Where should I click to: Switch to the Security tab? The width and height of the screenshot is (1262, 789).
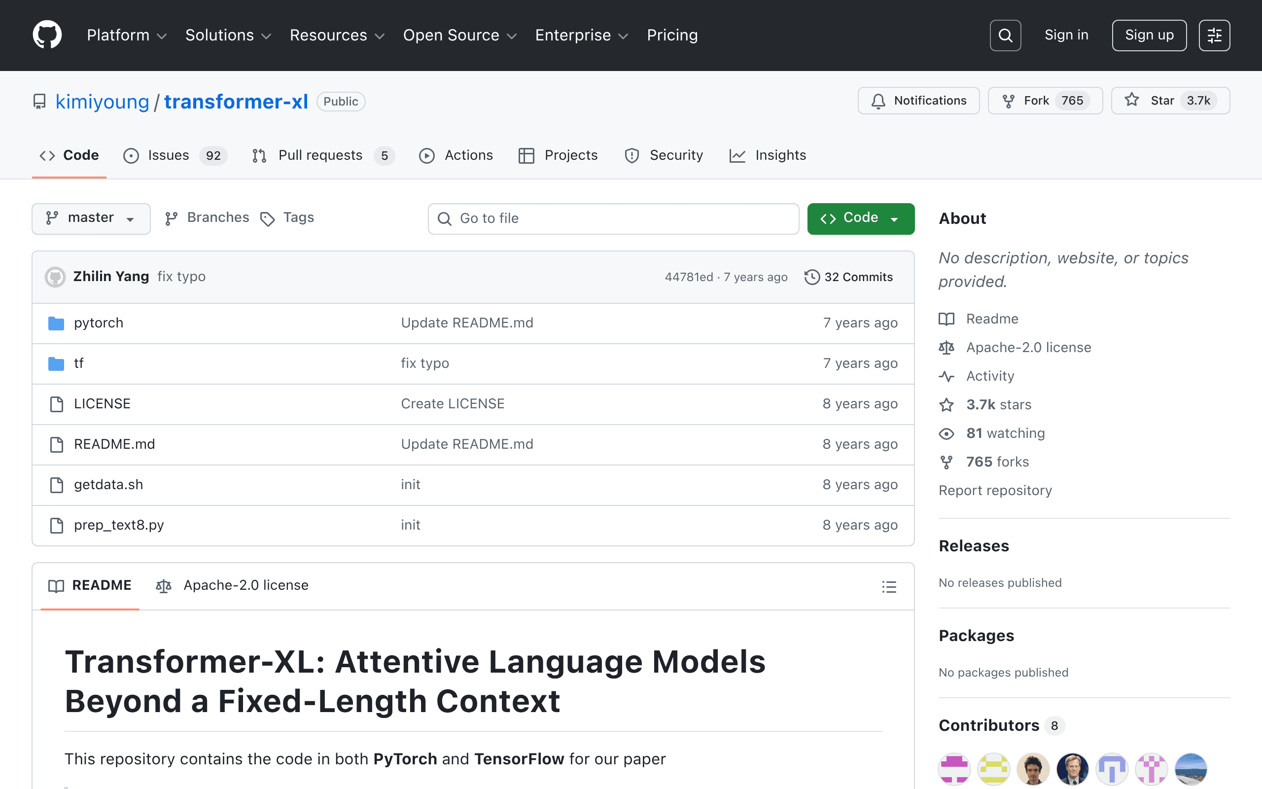(x=664, y=155)
